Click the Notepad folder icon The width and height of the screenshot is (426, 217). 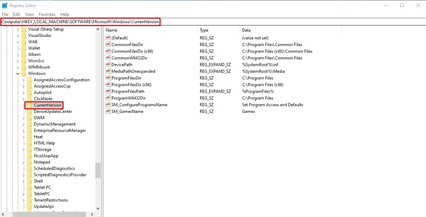30,162
